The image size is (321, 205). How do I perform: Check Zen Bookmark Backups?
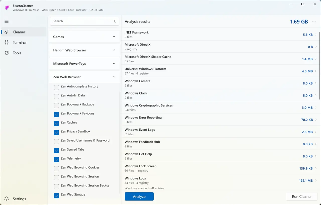pyautogui.click(x=56, y=105)
